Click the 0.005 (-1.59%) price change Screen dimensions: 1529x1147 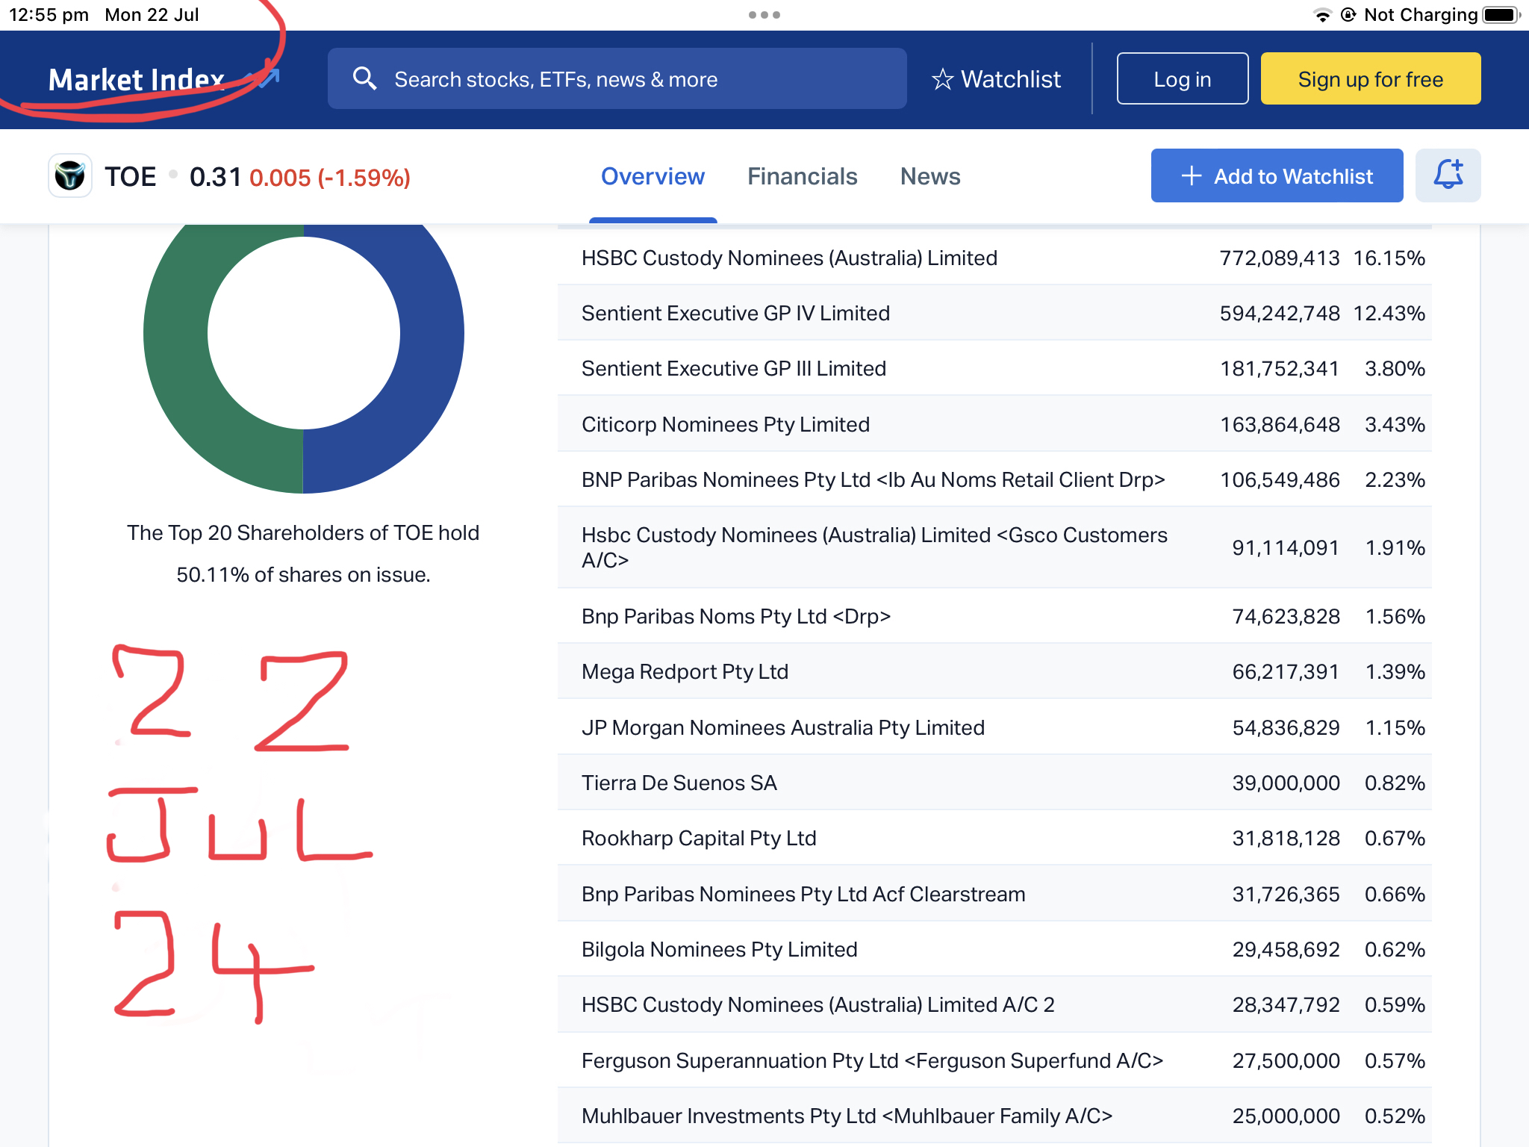(329, 178)
